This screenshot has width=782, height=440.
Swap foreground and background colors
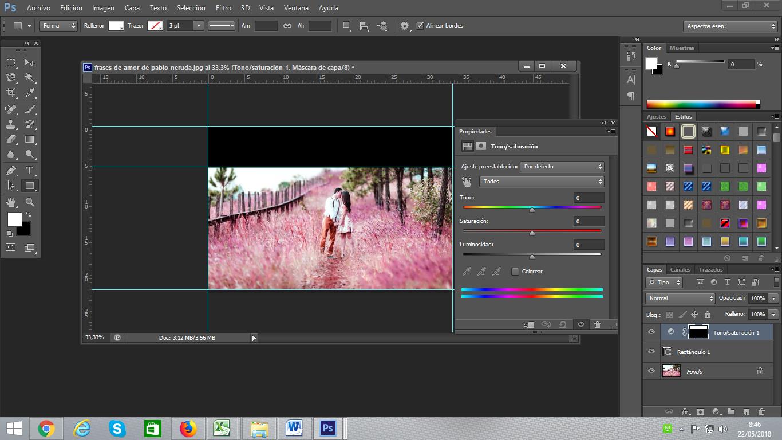29,214
